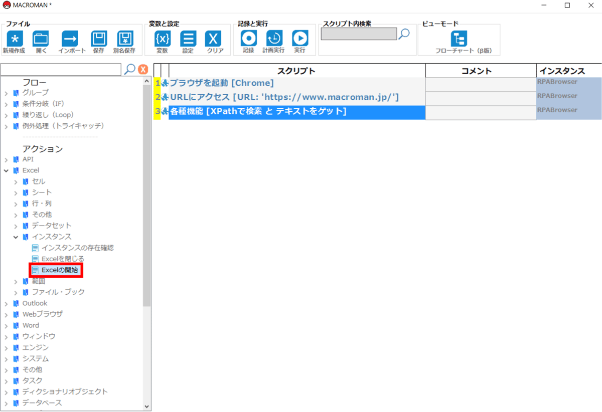
Task: Click the スクリプト内検索 search input field
Action: [x=358, y=34]
